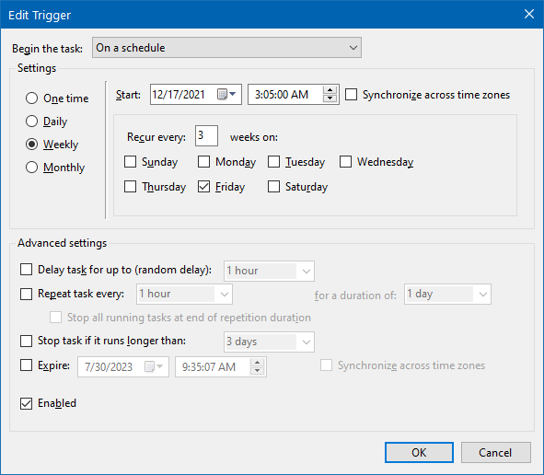Enable Synchronize across time zones for Start
This screenshot has width=544, height=475.
[351, 95]
